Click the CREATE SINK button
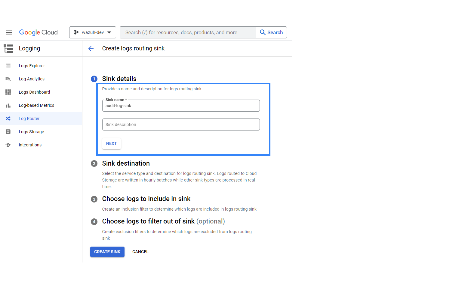The image size is (462, 288). pyautogui.click(x=107, y=252)
